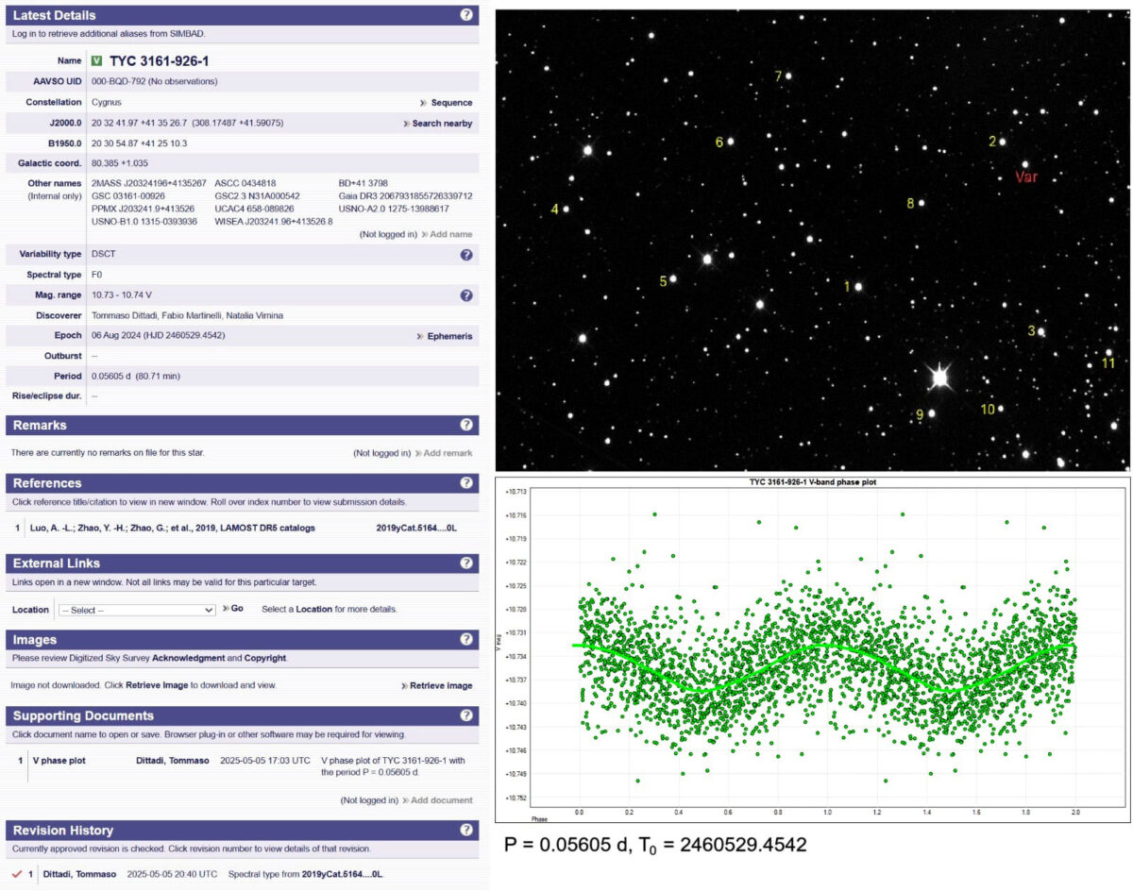1133x891 pixels.
Task: Select the GSC 03161-00926 alias
Action: tap(128, 196)
